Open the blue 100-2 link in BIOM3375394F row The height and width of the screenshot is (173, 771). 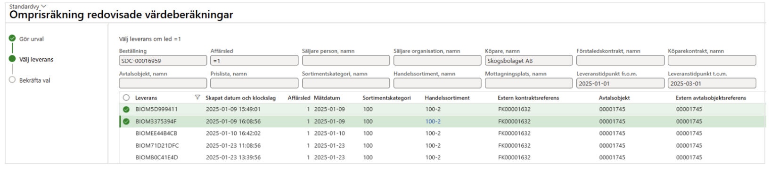point(433,121)
